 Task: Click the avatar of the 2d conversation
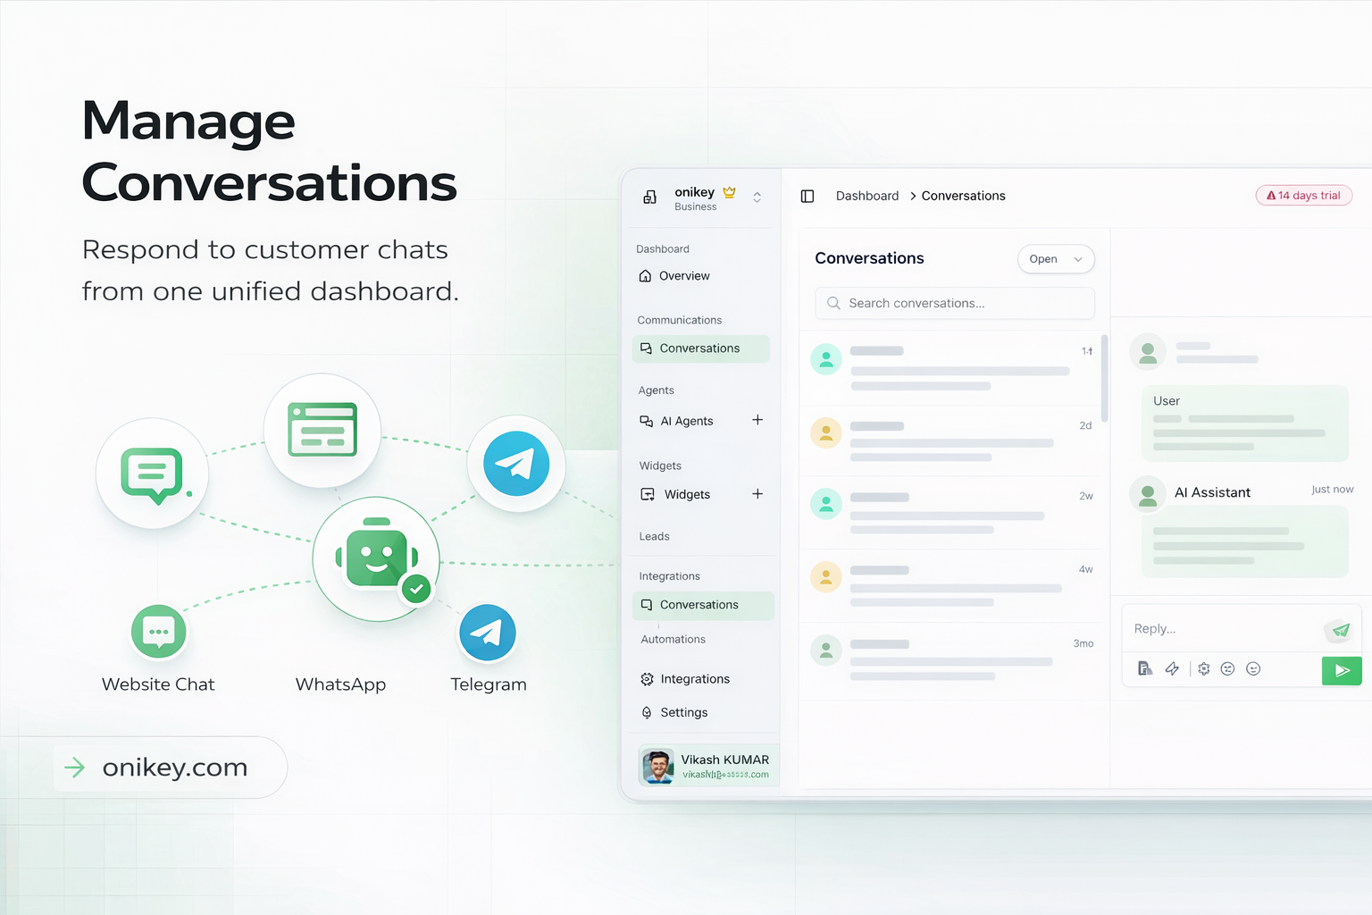[x=826, y=432]
